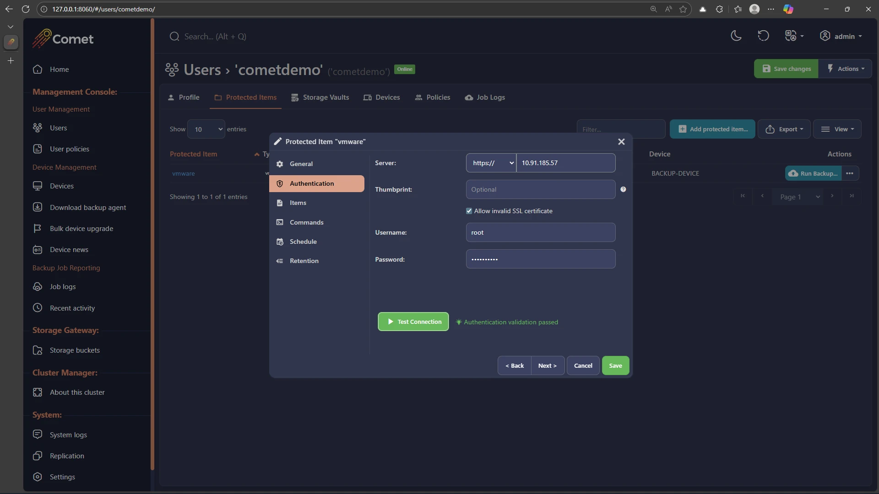879x494 pixels.
Task: Click the refresh icon in top bar
Action: [763, 36]
